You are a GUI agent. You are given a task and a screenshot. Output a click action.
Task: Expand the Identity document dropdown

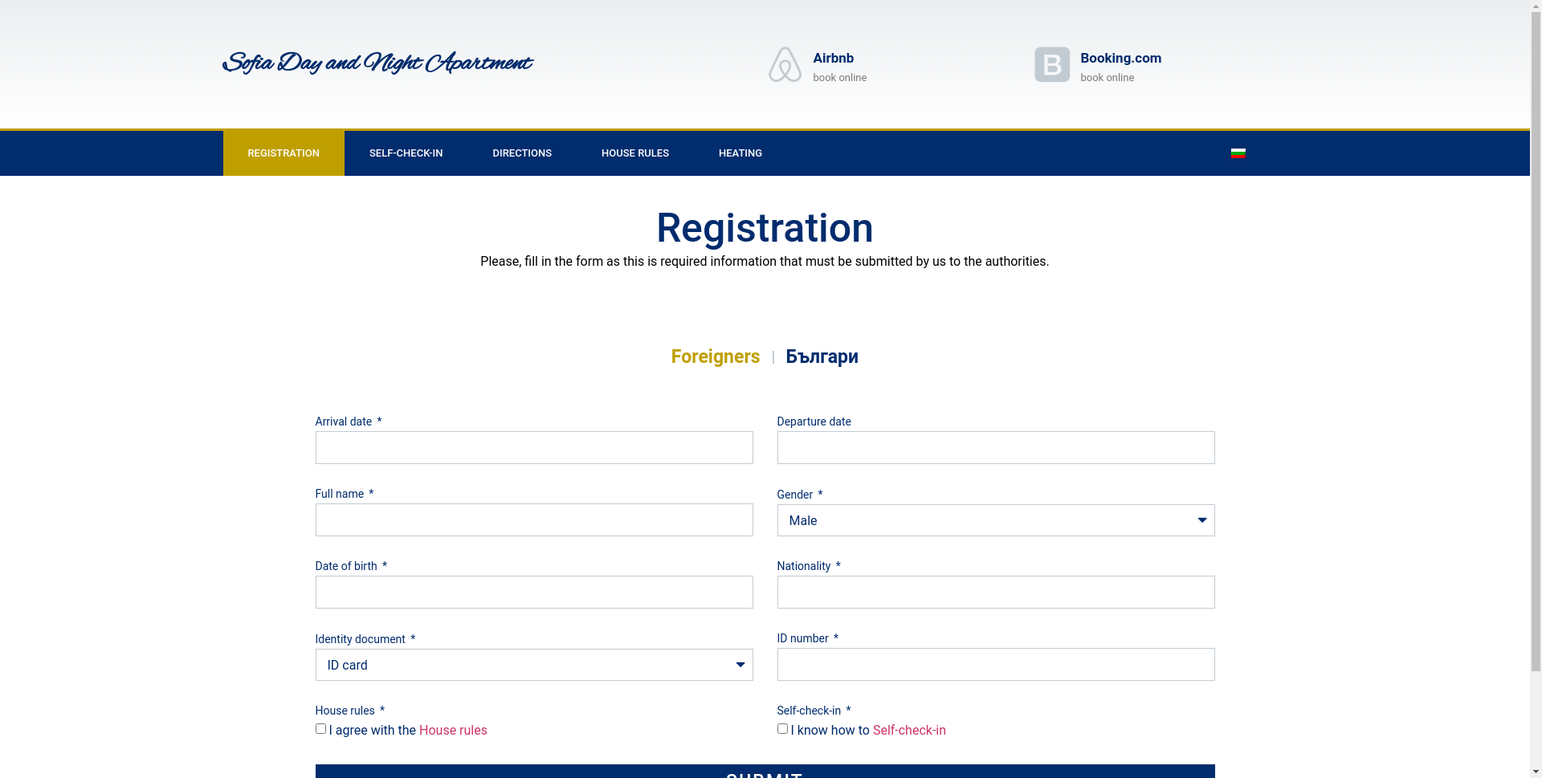(x=533, y=665)
